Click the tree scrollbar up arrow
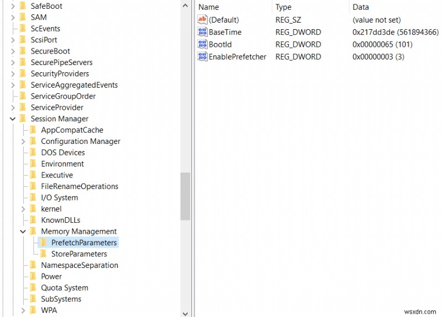442x317 pixels. pos(185,6)
